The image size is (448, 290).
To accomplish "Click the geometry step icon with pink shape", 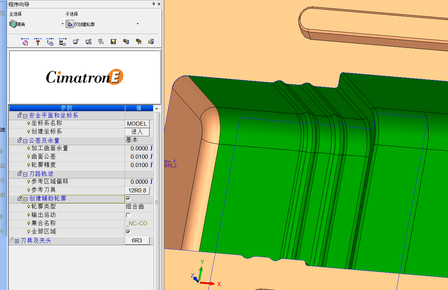I will coord(25,42).
